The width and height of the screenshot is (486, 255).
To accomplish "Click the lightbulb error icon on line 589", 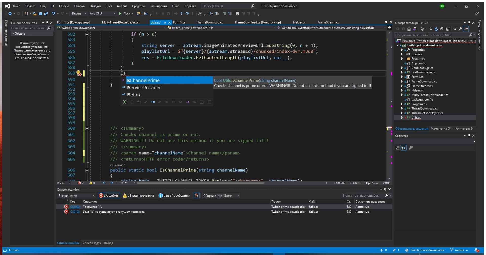I will [x=79, y=73].
